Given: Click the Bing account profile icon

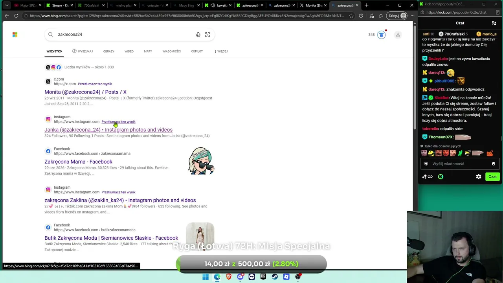Looking at the screenshot, I should pyautogui.click(x=398, y=35).
